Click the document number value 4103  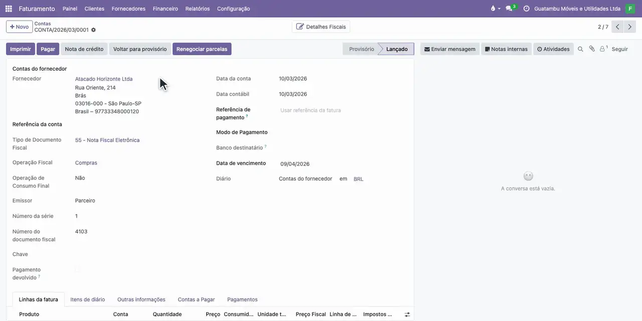[81, 232]
